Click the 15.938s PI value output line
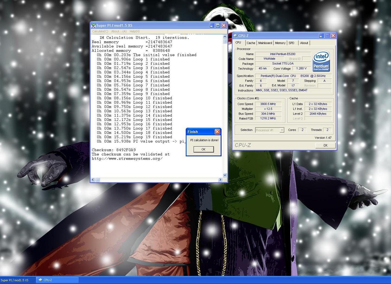 click(141, 141)
